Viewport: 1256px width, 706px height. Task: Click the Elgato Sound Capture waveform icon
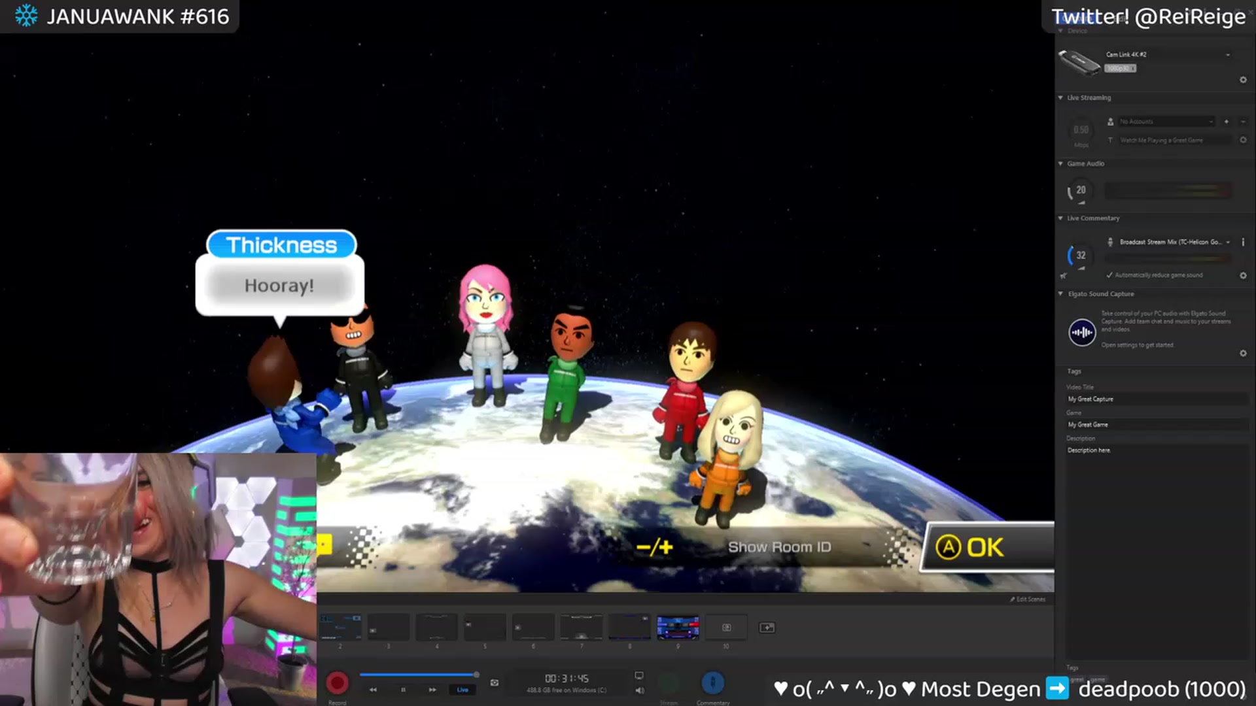(1082, 332)
